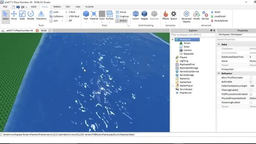Select the 1/5th Stud snapping radio

pos(66,16)
